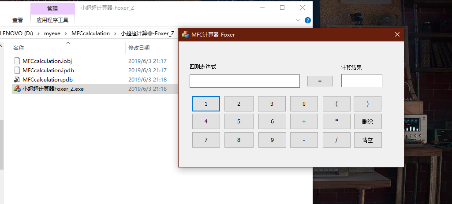Click the minus operator button
Image resolution: width=452 pixels, height=204 pixels.
(304, 140)
